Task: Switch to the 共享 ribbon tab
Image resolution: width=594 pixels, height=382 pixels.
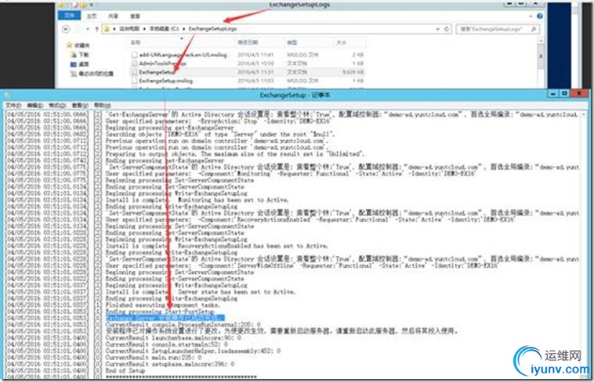Action: 114,16
